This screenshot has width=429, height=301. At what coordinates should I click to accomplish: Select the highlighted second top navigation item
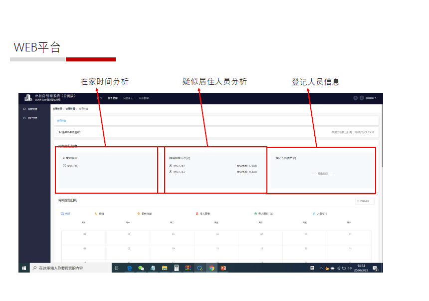(x=112, y=98)
